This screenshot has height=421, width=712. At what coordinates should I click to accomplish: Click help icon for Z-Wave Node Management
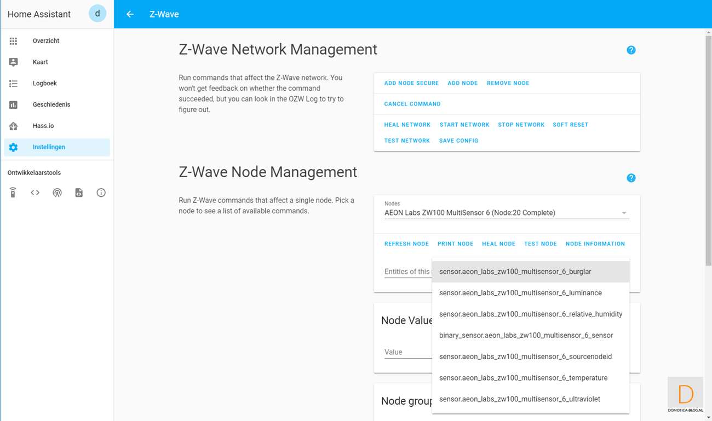631,178
